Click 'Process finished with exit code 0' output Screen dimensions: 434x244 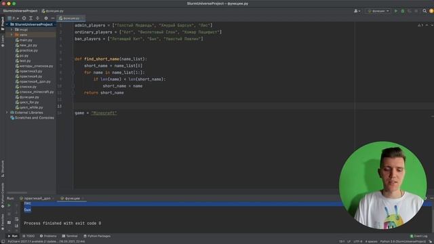62,223
